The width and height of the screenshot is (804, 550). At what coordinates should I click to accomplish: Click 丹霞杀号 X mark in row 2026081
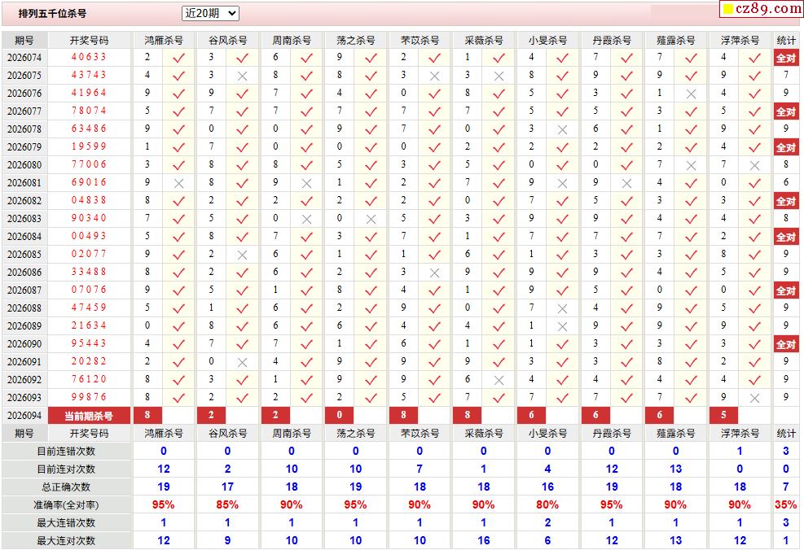coord(626,183)
